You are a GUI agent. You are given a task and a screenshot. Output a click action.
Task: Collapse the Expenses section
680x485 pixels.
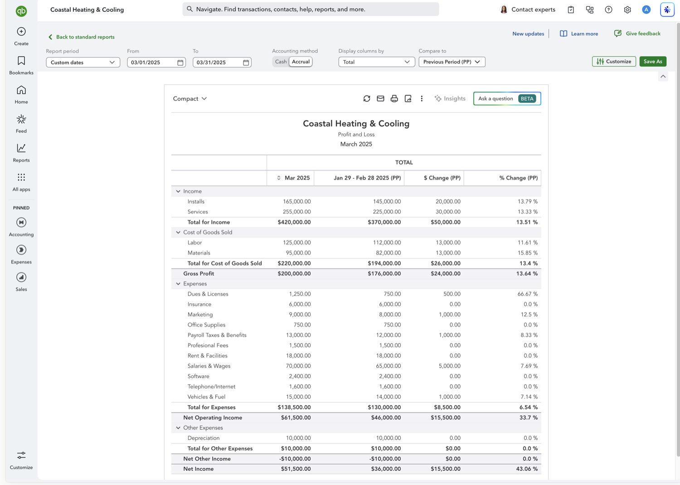(178, 284)
